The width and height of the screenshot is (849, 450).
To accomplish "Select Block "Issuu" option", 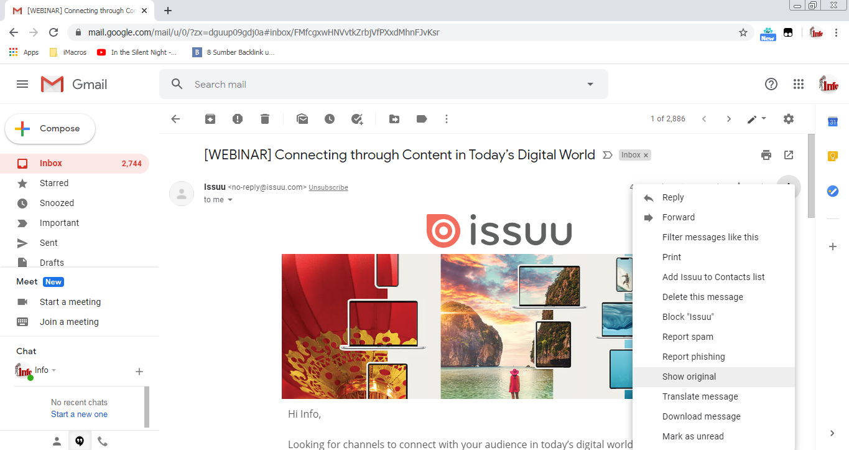I will [713, 317].
